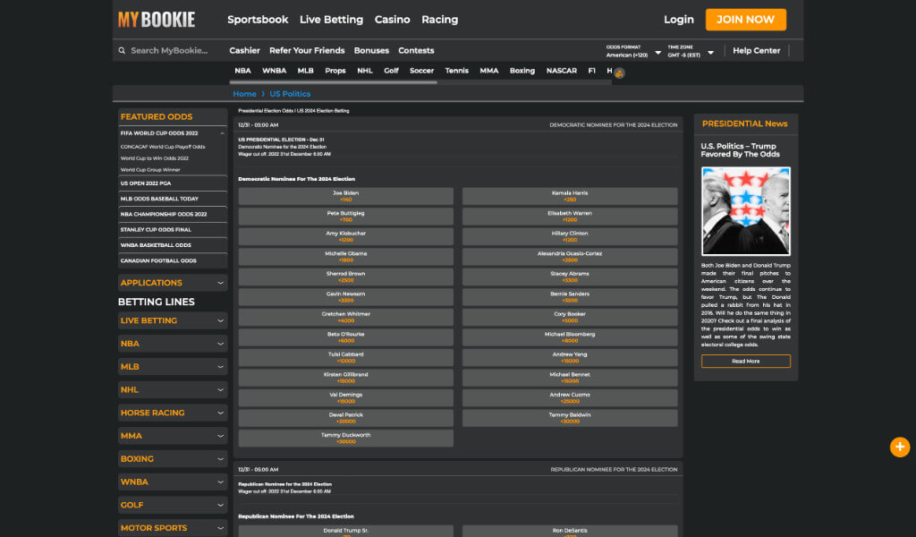Image resolution: width=916 pixels, height=537 pixels.
Task: Open the Bonuses page
Action: click(x=371, y=51)
